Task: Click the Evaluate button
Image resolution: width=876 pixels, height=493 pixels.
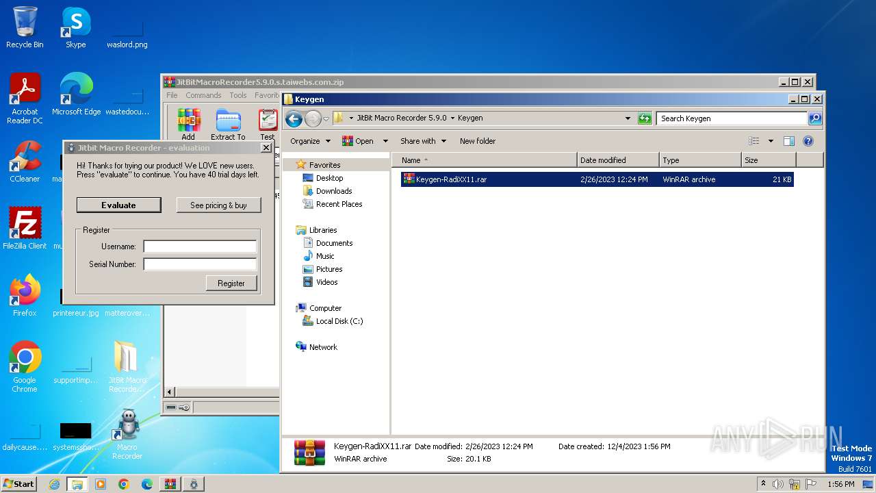Action: point(118,205)
